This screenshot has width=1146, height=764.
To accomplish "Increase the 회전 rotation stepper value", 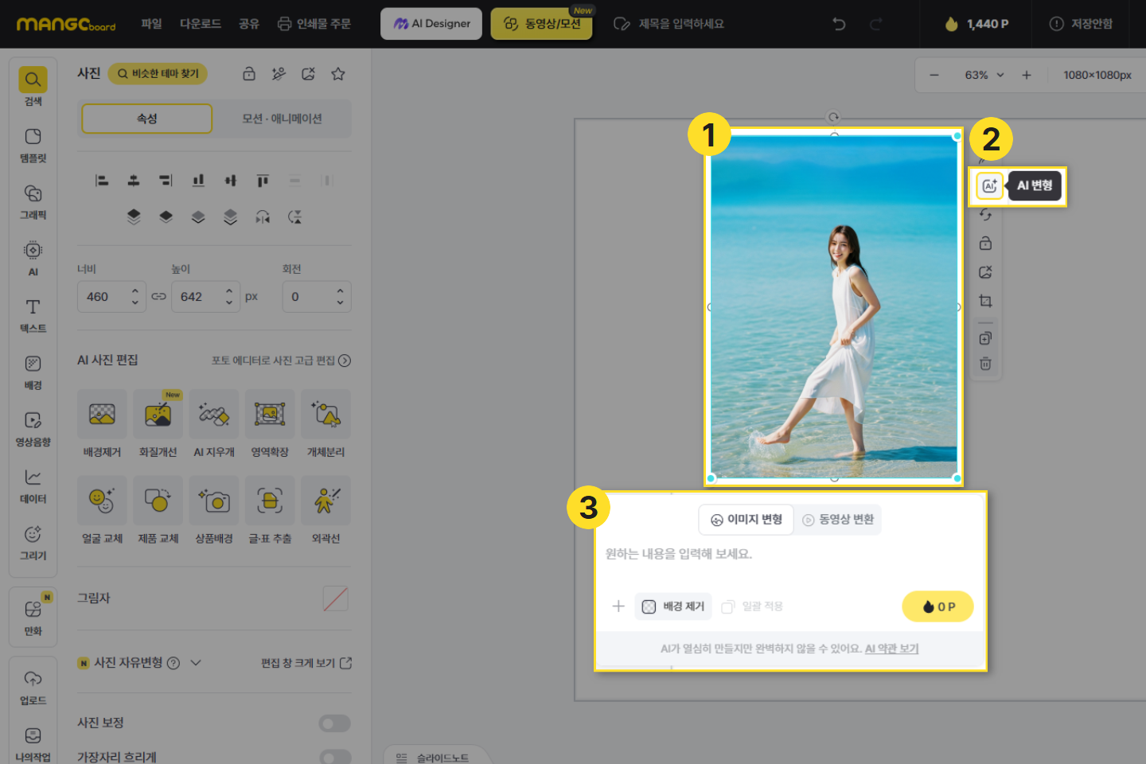I will pyautogui.click(x=340, y=290).
